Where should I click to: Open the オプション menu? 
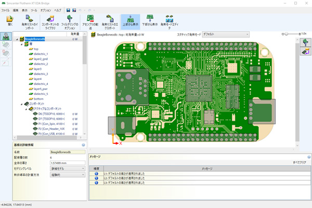click(x=46, y=10)
